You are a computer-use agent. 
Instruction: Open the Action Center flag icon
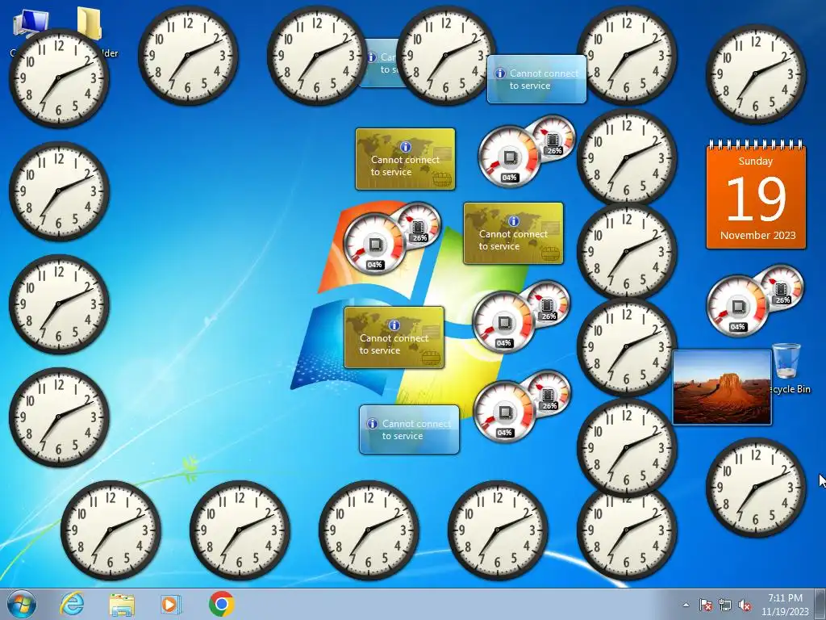(x=705, y=605)
